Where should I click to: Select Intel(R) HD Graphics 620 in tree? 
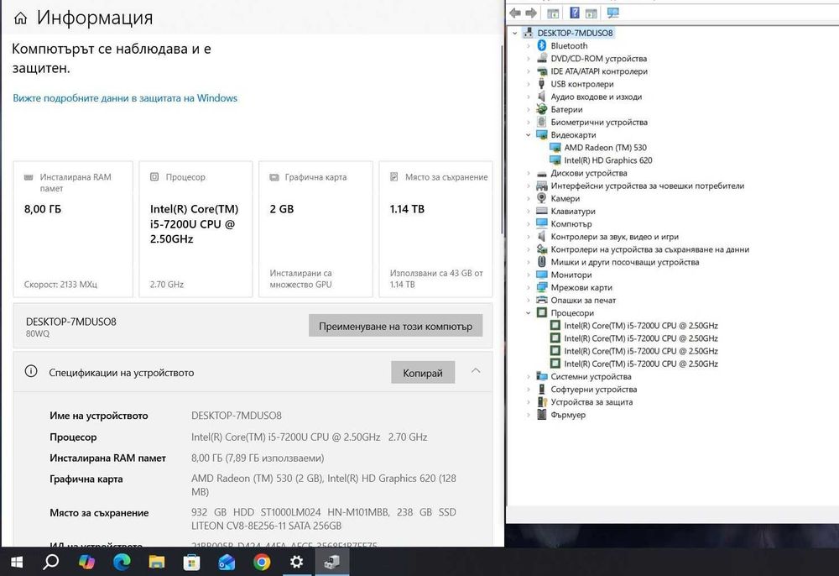(607, 160)
